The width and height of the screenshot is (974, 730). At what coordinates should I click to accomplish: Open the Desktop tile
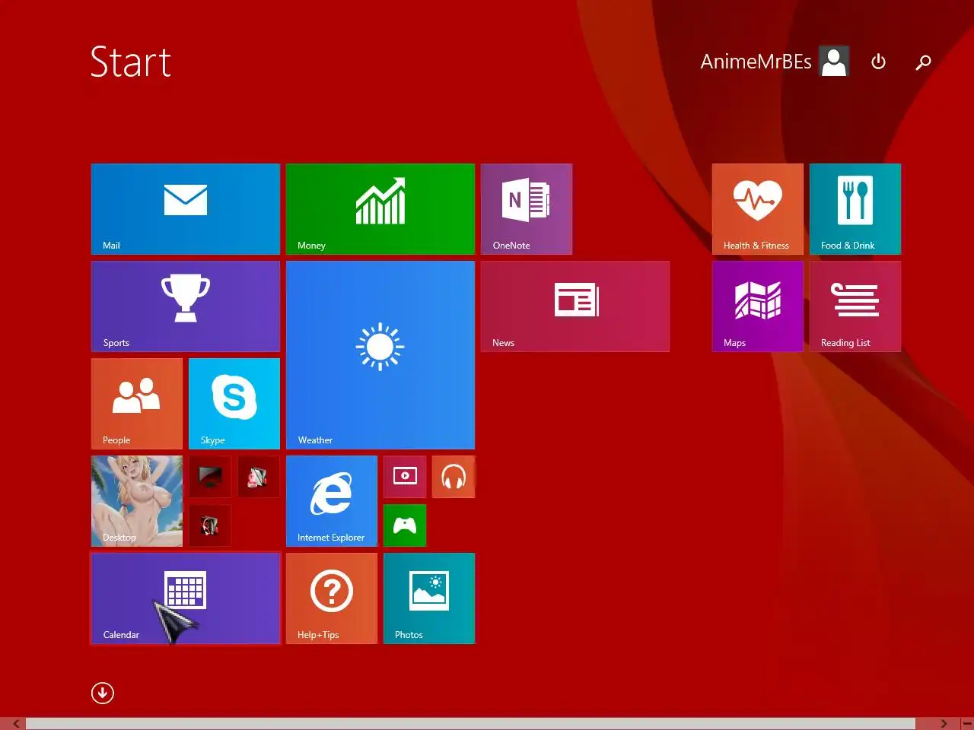(x=137, y=501)
